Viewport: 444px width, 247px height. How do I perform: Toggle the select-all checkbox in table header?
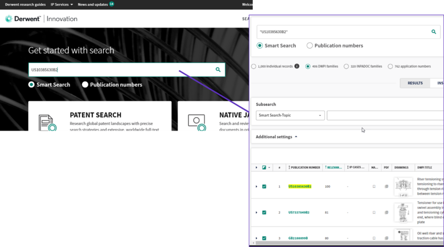(x=264, y=168)
